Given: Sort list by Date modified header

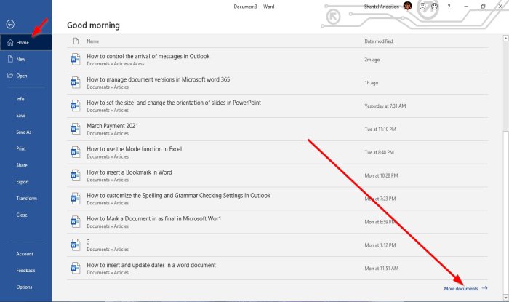Looking at the screenshot, I should (379, 41).
